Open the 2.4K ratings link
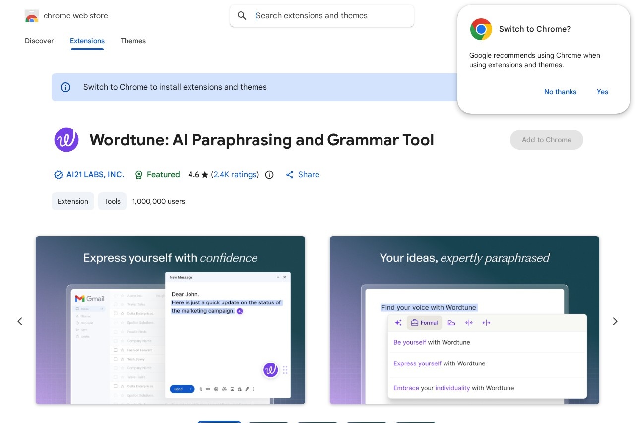 coord(235,175)
